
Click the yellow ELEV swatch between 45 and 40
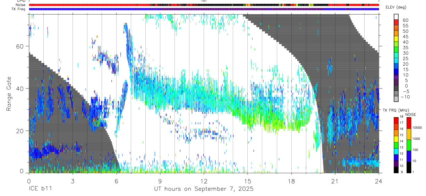[x=396, y=39]
